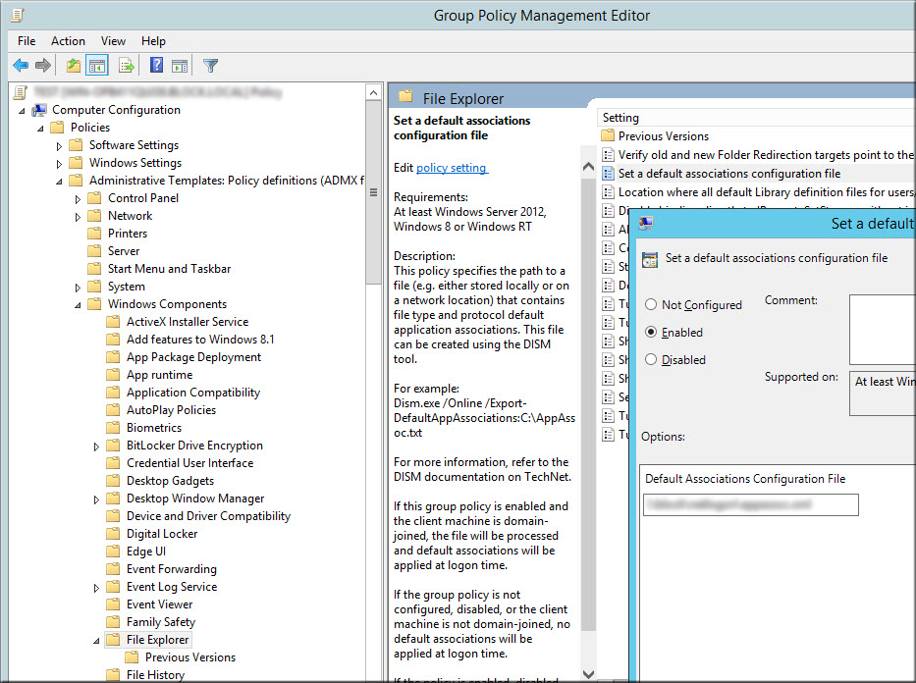Click the Up one level folder icon
The image size is (916, 683).
coord(73,66)
